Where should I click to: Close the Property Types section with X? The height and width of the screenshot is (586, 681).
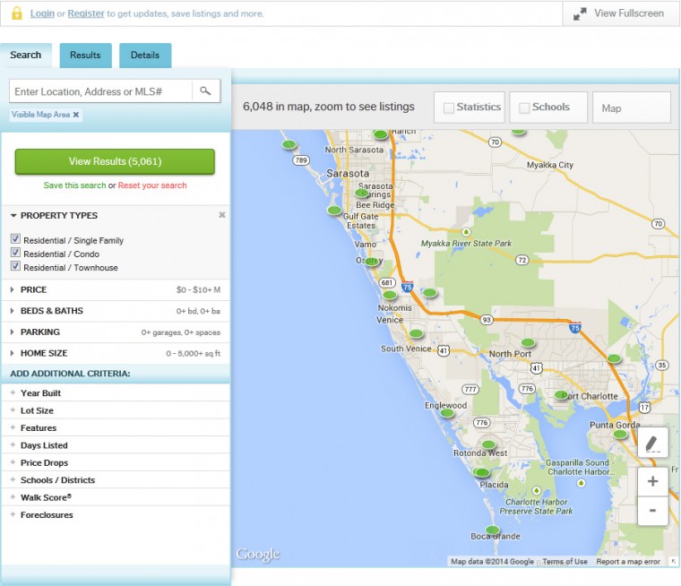222,215
